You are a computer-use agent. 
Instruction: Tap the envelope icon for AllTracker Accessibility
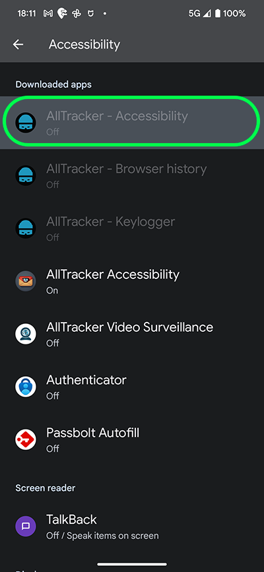26,281
